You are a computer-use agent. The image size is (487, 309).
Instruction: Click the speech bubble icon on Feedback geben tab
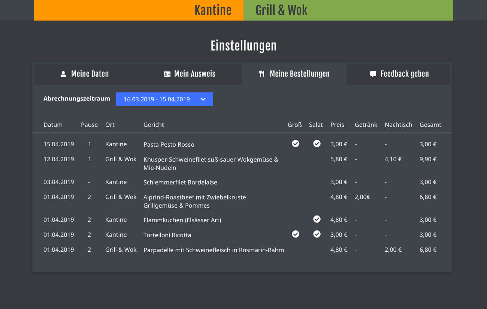click(372, 74)
